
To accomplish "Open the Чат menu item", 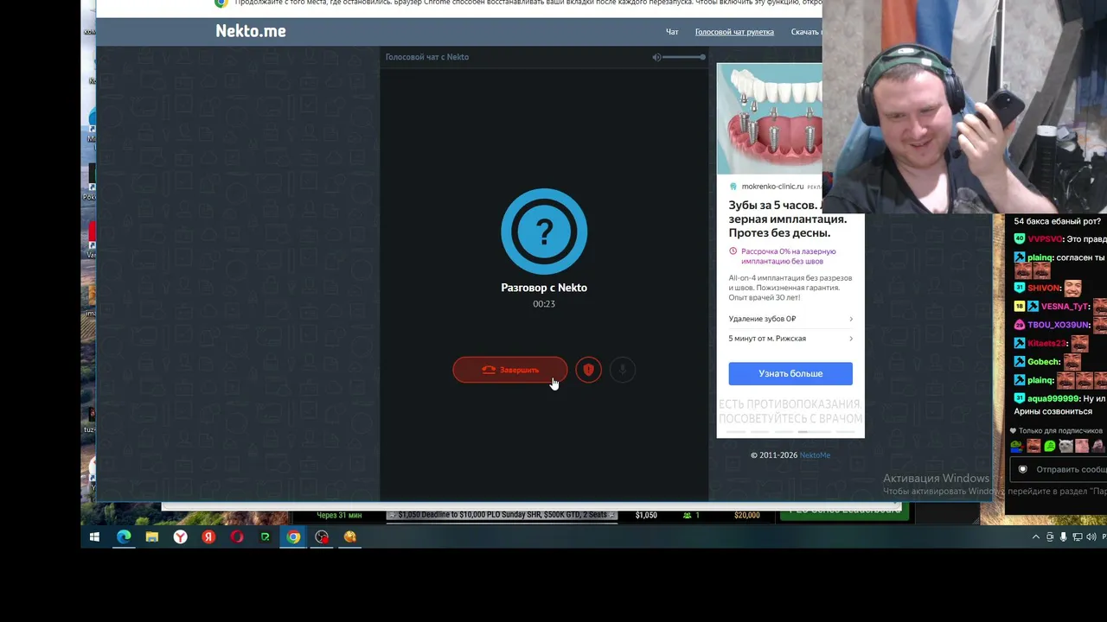I will [672, 32].
